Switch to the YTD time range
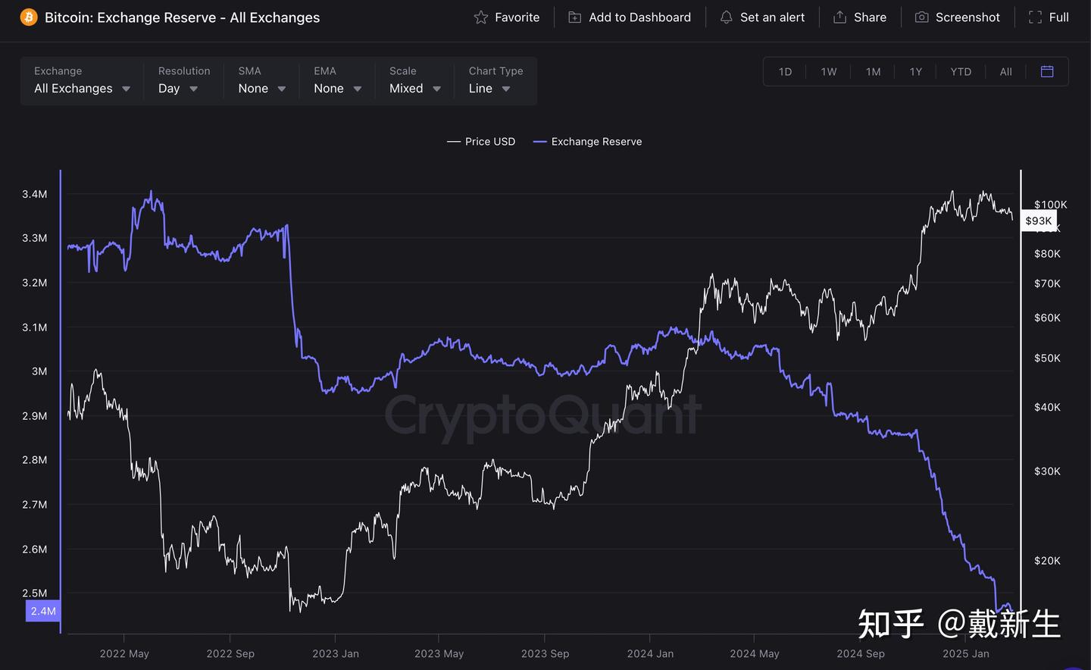 961,71
